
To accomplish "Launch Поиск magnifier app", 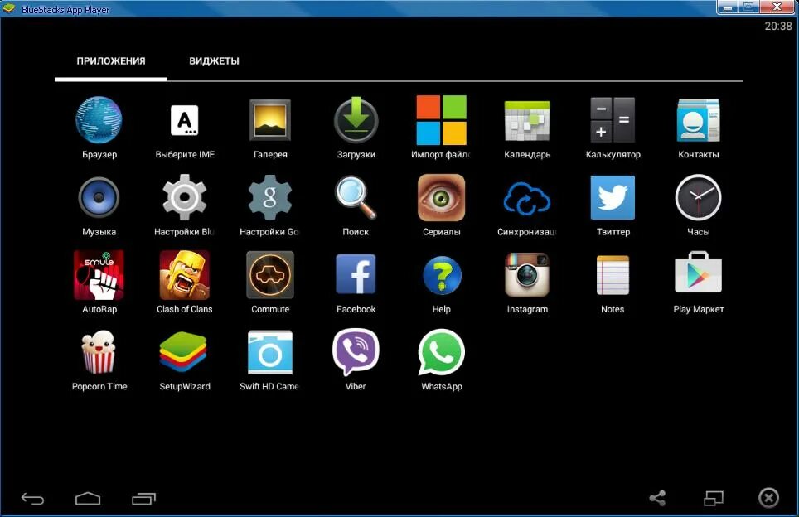I will (356, 198).
